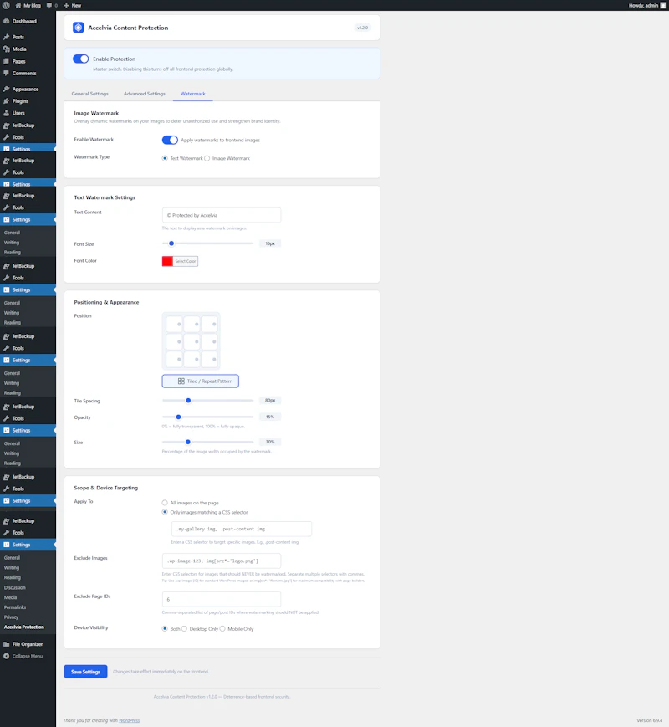The height and width of the screenshot is (727, 669).
Task: Open the Discussion settings submenu item
Action: click(15, 587)
